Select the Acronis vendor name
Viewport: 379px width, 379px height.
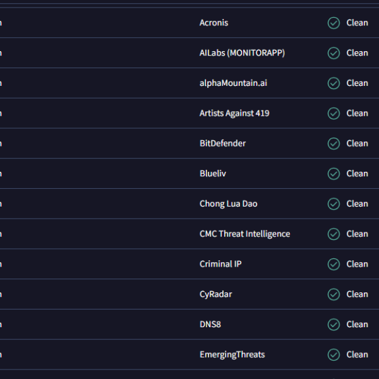pyautogui.click(x=214, y=23)
